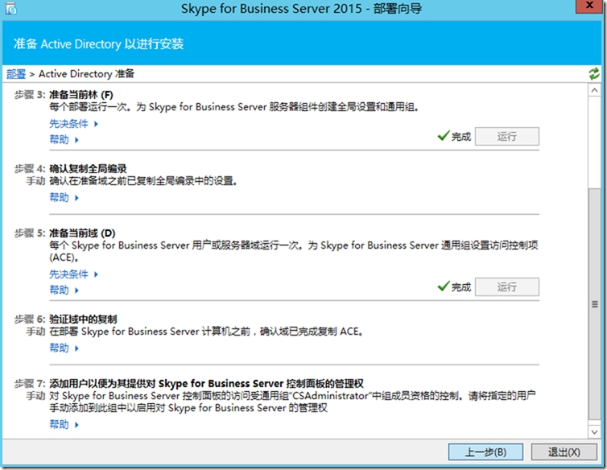Click 完成 status text for step 3
This screenshot has width=607, height=470.
point(461,137)
